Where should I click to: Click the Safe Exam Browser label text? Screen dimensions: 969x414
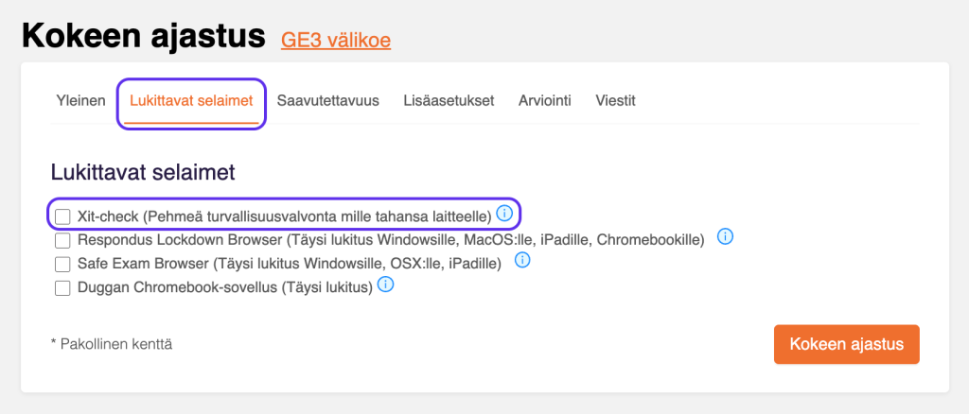point(290,264)
